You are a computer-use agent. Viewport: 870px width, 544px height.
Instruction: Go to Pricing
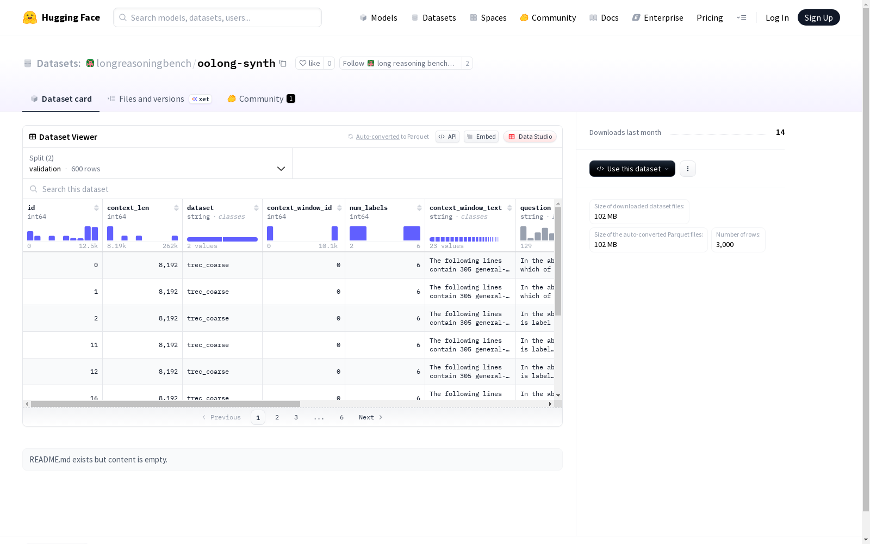tap(710, 17)
